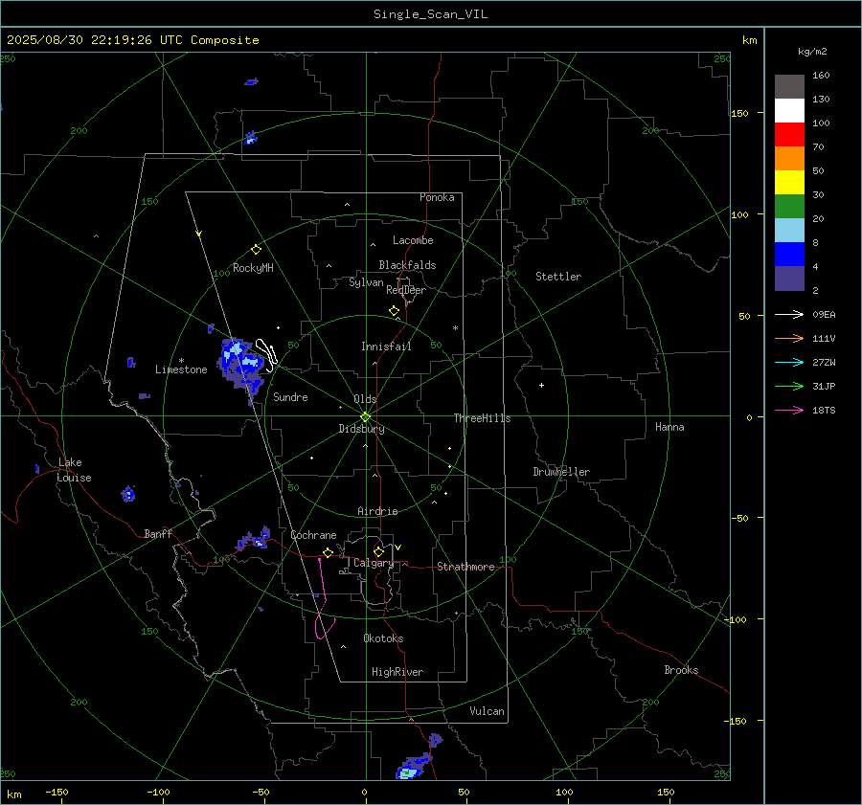The image size is (862, 805).
Task: Select the Sundre town label
Action: [x=290, y=396]
